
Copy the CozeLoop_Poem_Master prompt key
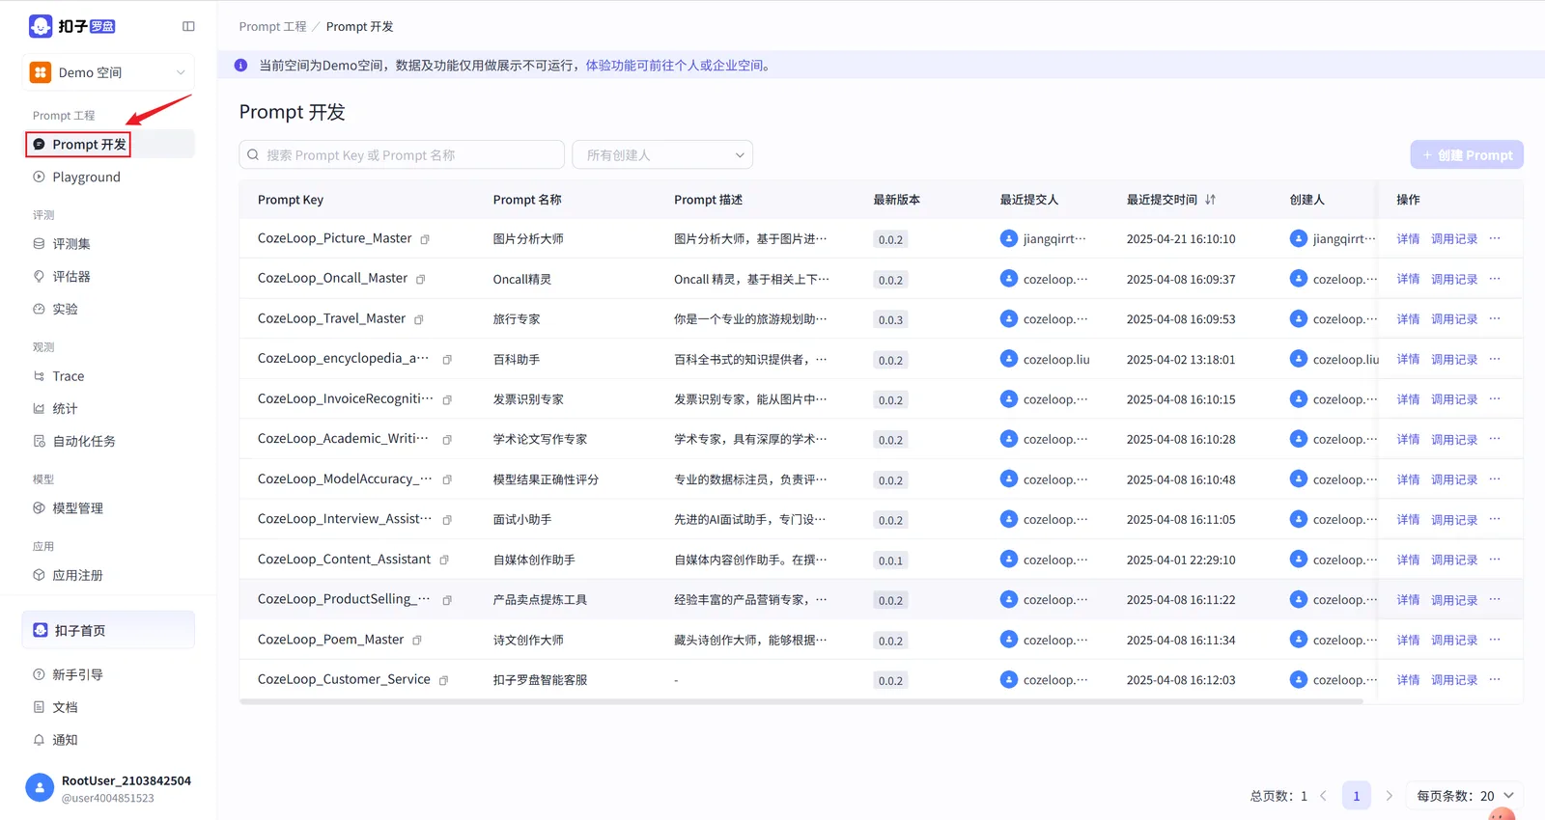point(417,641)
